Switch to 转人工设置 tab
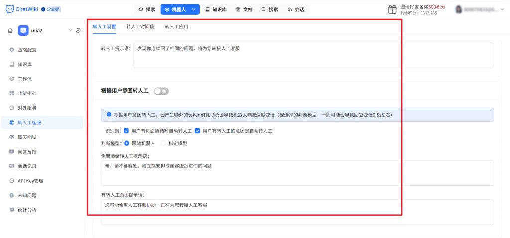Viewport: 510px width, 238px height. coord(104,27)
